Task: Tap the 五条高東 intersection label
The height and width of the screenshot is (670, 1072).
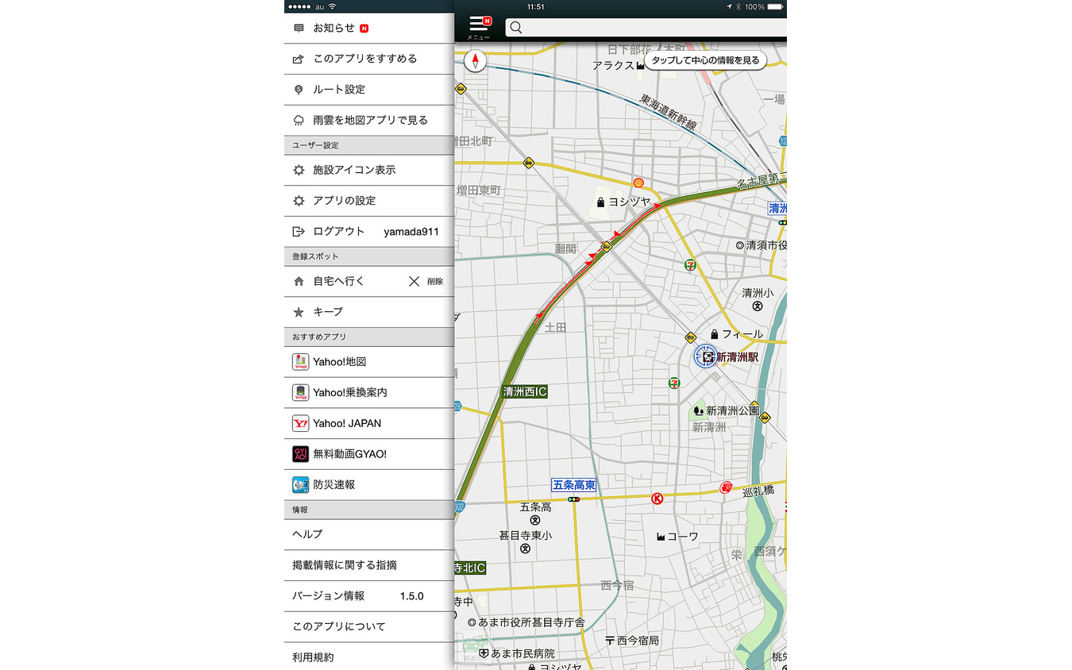Action: click(574, 485)
